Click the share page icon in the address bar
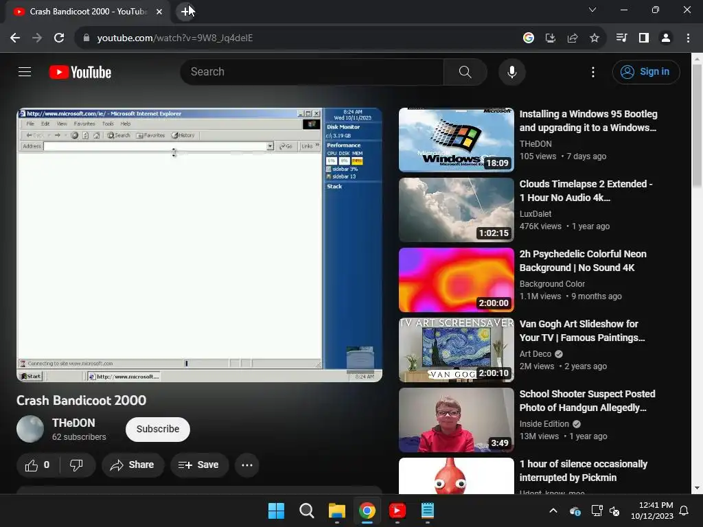703x527 pixels. click(x=572, y=38)
